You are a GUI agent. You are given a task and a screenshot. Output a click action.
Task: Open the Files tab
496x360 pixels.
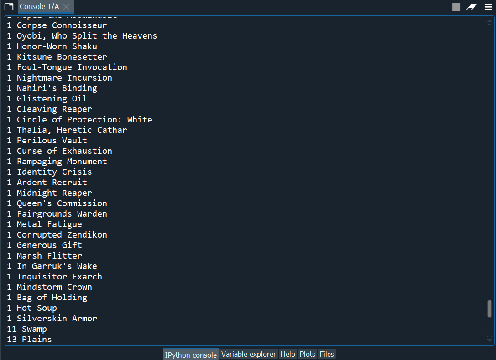327,355
